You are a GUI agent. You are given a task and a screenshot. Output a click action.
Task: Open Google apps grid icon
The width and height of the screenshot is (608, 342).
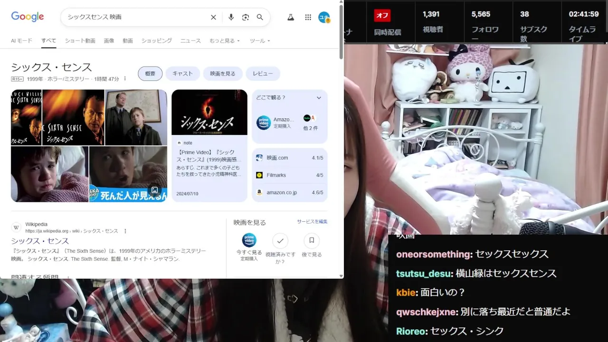click(x=308, y=17)
